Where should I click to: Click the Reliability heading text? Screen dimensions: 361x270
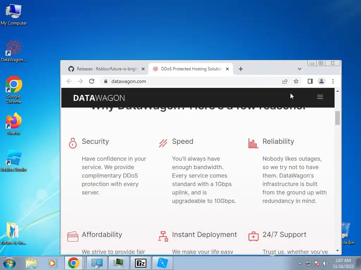tap(278, 141)
